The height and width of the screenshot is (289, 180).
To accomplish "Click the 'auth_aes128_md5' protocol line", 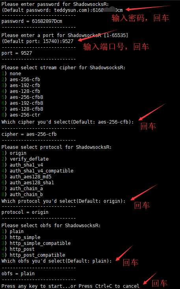I will (x=26, y=177).
